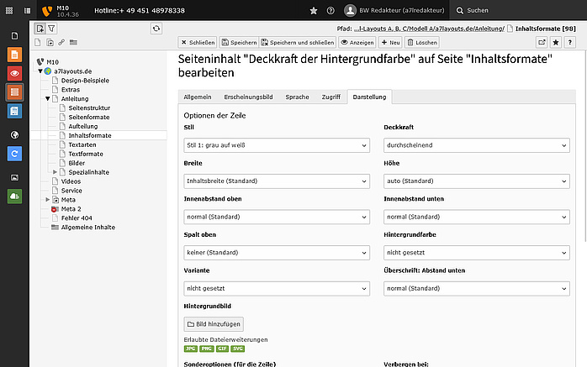Follow the Pfad breadcrumb link
The width and height of the screenshot is (587, 367).
(429, 29)
